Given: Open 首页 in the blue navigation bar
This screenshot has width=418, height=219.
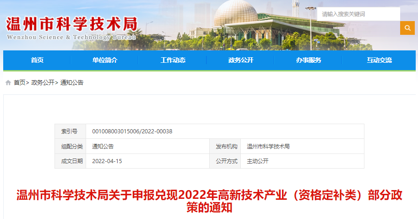Looking at the screenshot, I should [37, 60].
